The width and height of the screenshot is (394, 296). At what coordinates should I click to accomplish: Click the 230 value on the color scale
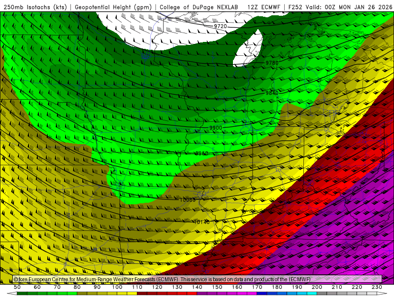point(377,287)
